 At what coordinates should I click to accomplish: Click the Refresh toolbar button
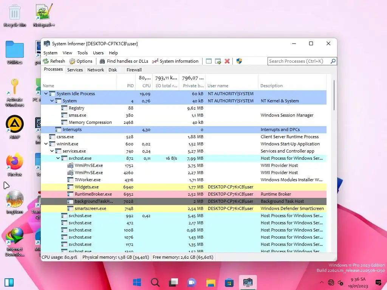pyautogui.click(x=54, y=61)
